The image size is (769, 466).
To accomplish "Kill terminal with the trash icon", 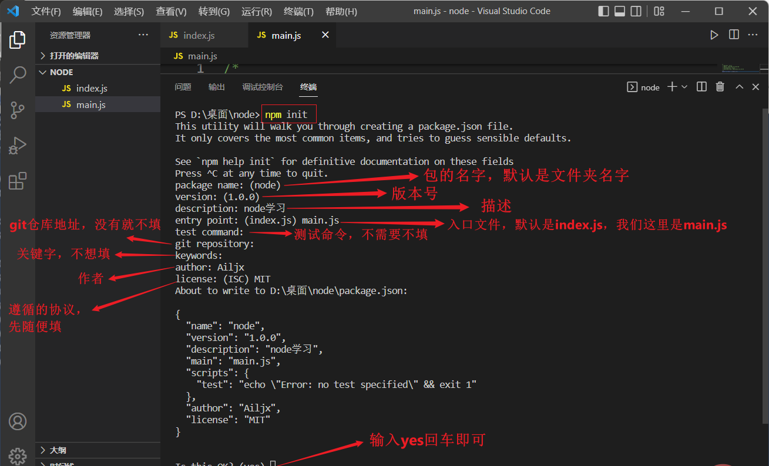I will (720, 87).
